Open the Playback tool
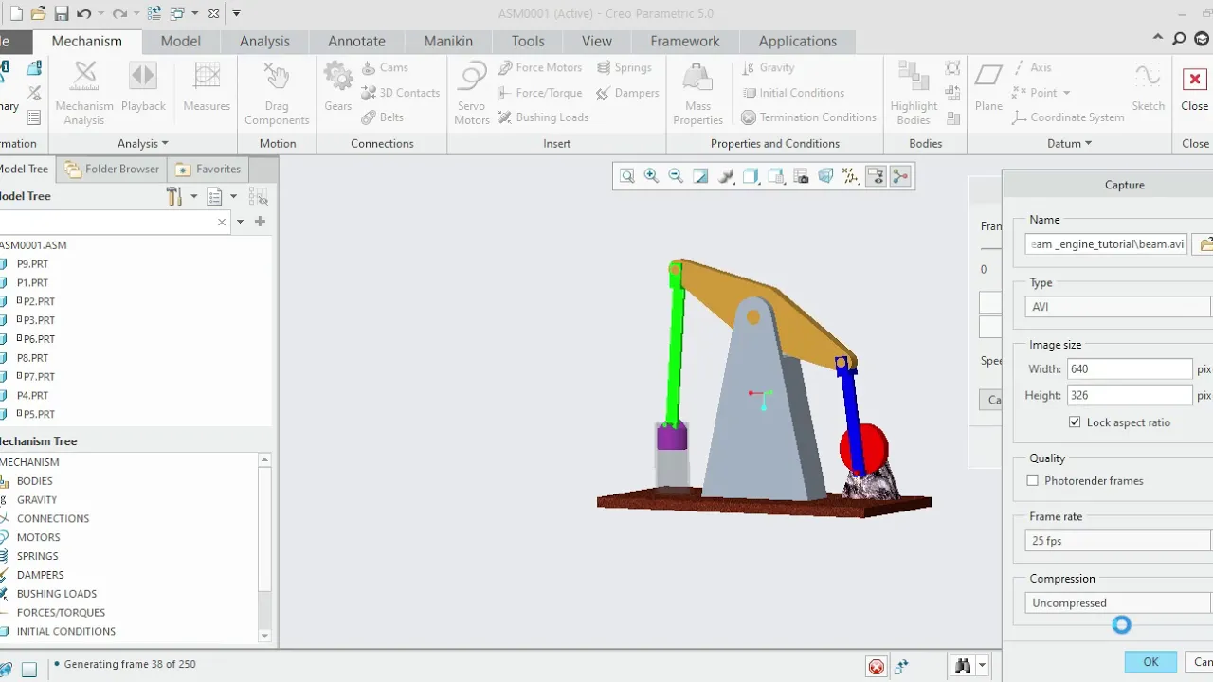Viewport: 1213px width, 682px height. coord(143,87)
